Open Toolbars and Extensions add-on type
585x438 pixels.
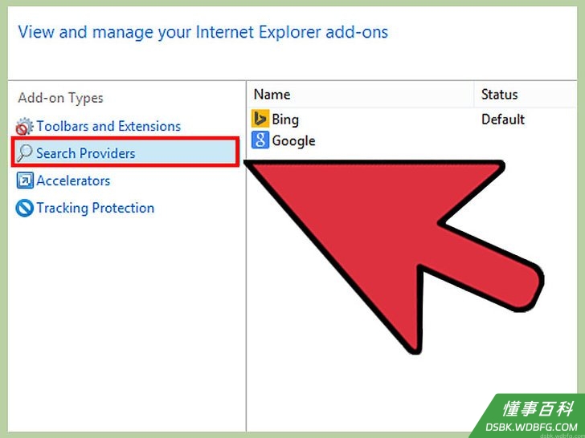tap(108, 126)
